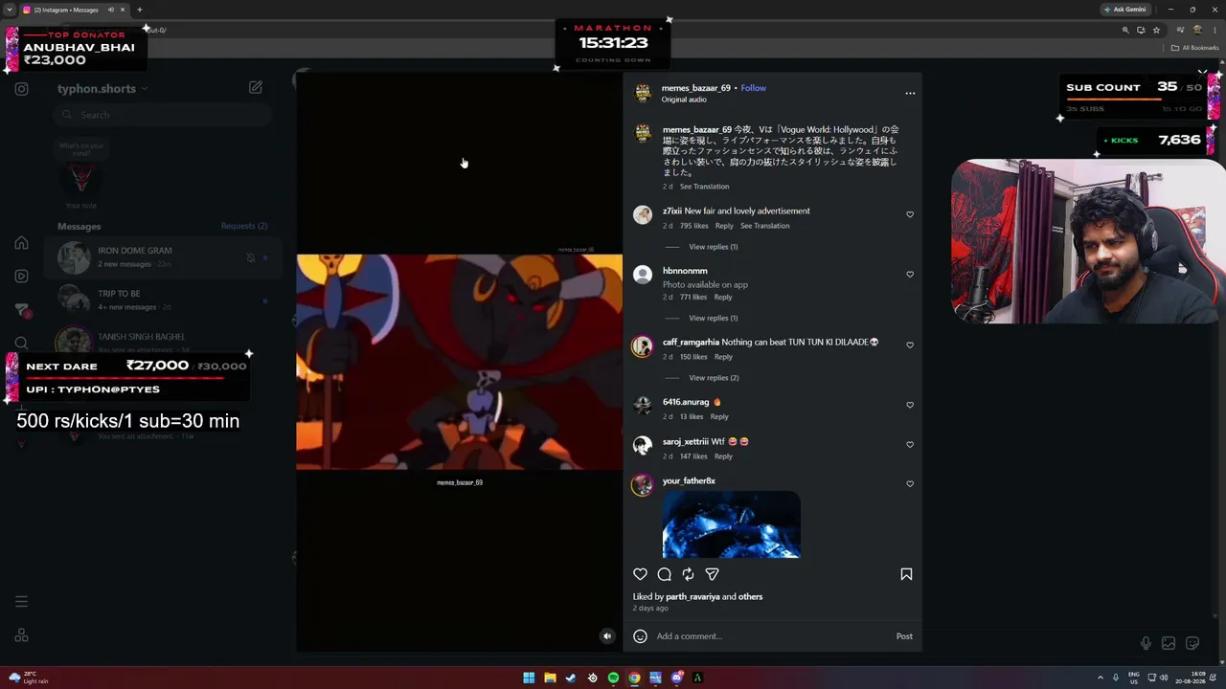Open the sticker picker in message composer
This screenshot has height=689, width=1226.
tap(1192, 644)
